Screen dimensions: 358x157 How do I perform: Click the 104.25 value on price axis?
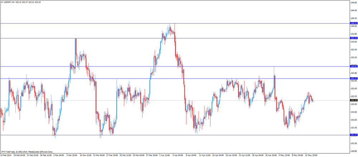point(354,18)
